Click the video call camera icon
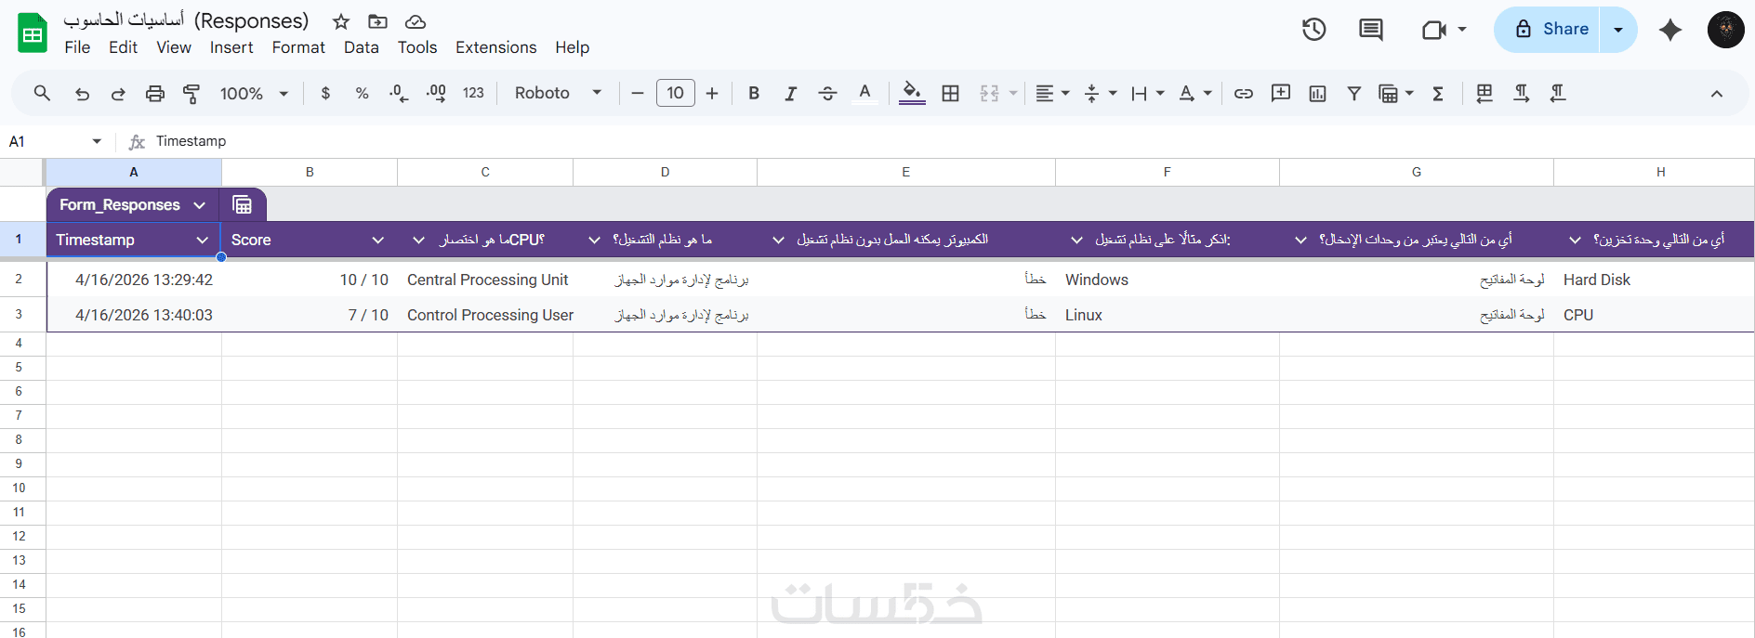The image size is (1755, 638). point(1434,30)
